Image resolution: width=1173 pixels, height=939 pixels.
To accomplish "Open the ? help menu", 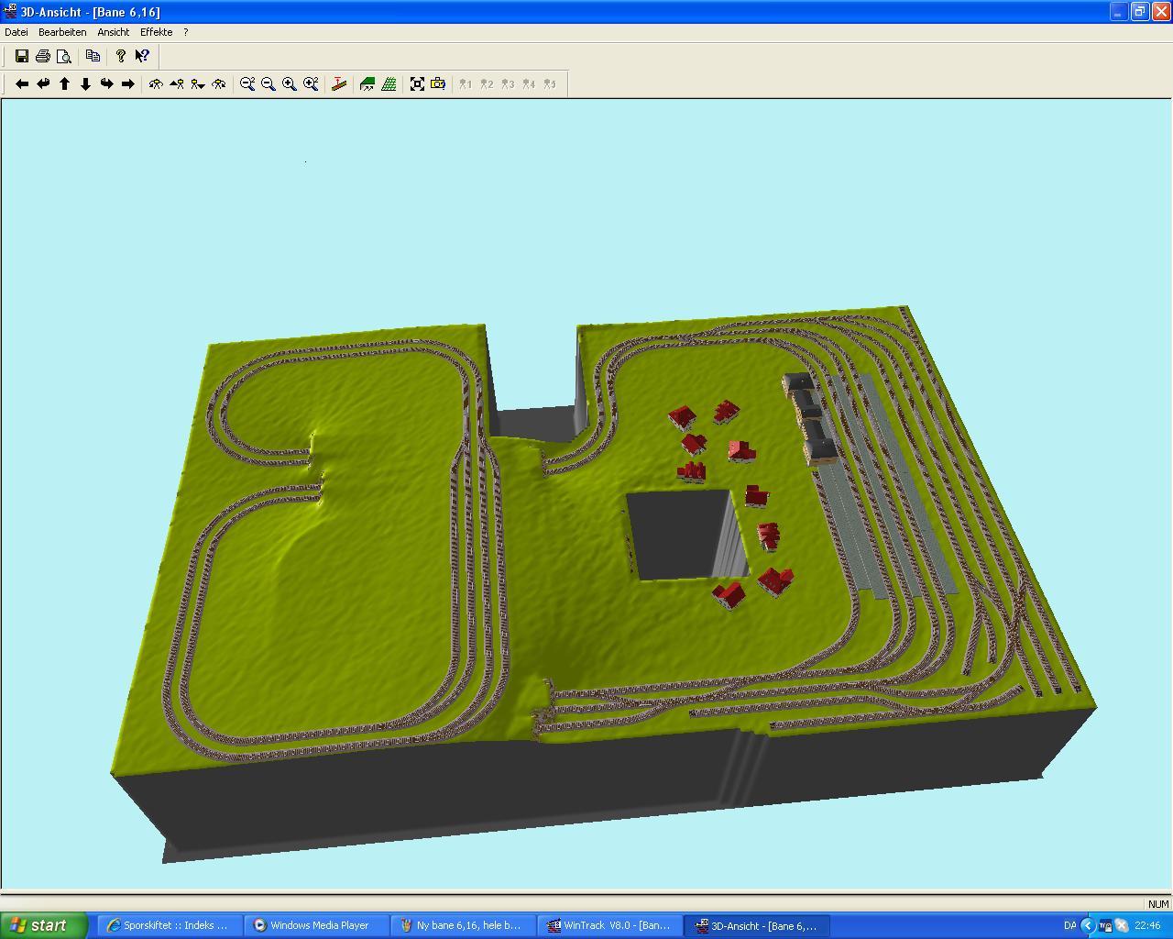I will 186,32.
